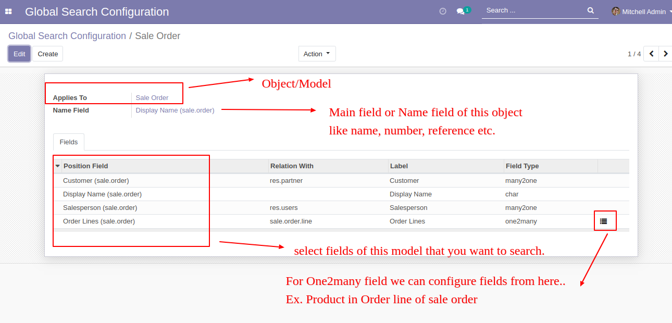The image size is (672, 323).
Task: Open the chat messages icon
Action: pyautogui.click(x=461, y=11)
